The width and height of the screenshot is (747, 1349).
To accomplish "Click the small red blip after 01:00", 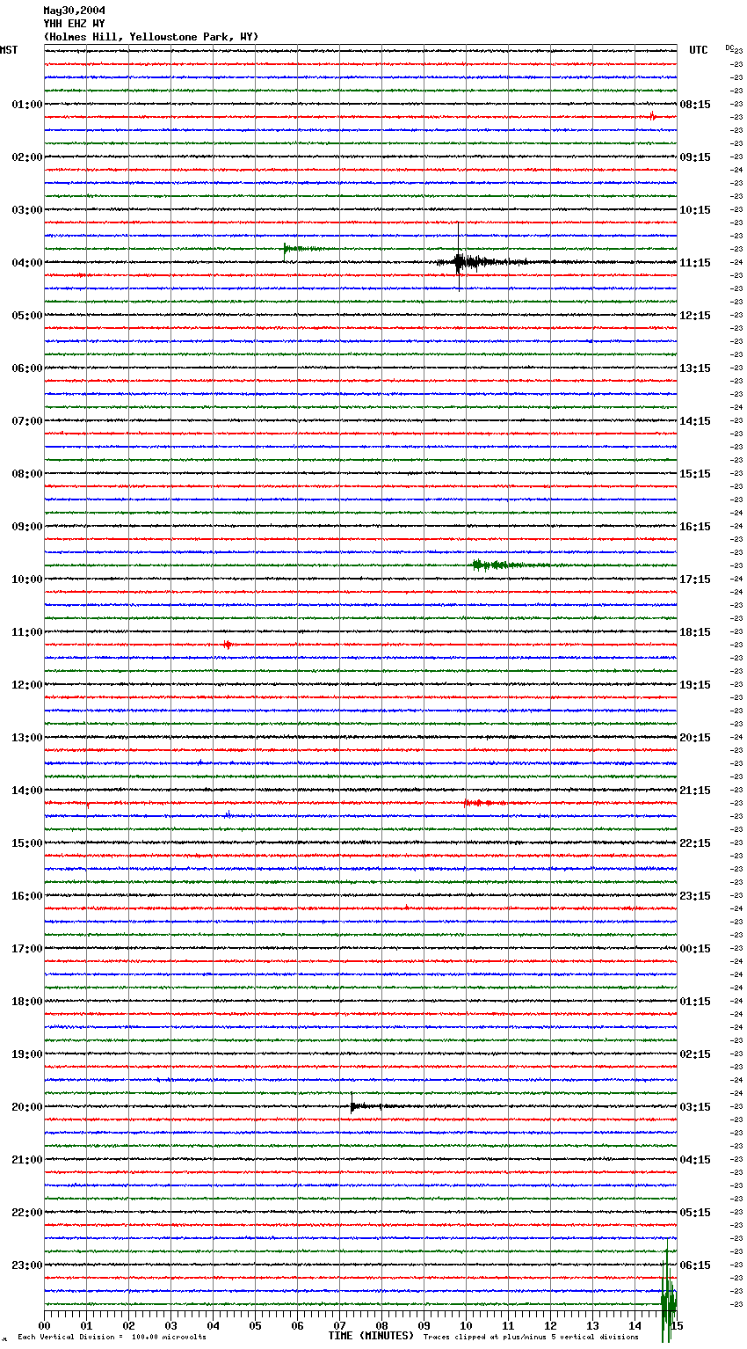I will tap(652, 116).
